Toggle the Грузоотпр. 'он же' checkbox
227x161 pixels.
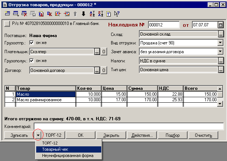(x=31, y=43)
